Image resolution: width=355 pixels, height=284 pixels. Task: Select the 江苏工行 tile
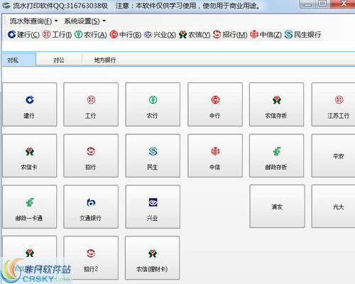click(x=334, y=104)
